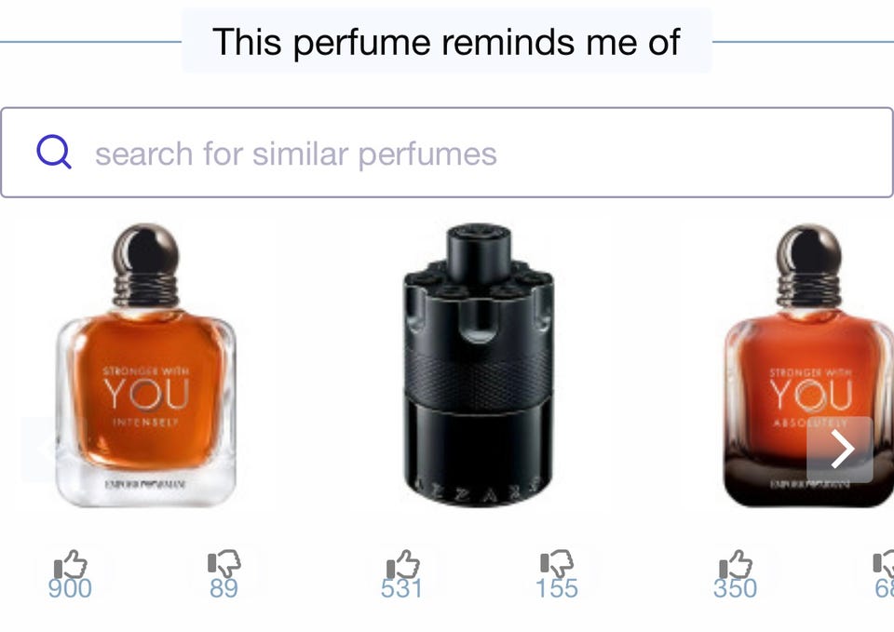The width and height of the screenshot is (894, 632).
Task: Click the 89 downvote count
Action: coord(223,588)
